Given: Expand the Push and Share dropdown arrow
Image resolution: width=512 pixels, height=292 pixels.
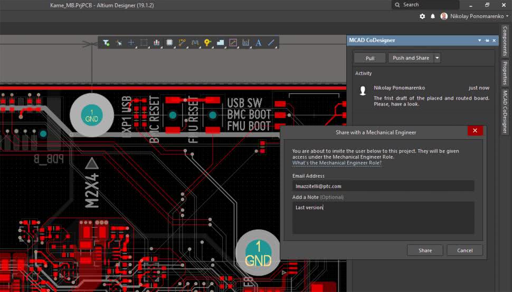Looking at the screenshot, I should pos(437,58).
